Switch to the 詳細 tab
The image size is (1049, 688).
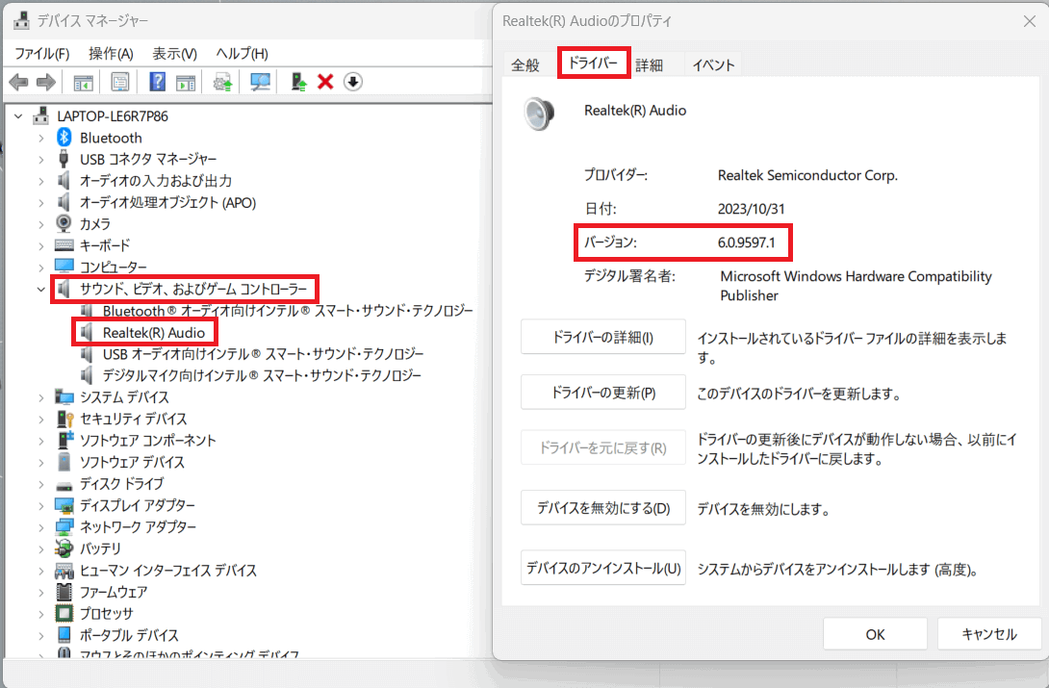(649, 64)
